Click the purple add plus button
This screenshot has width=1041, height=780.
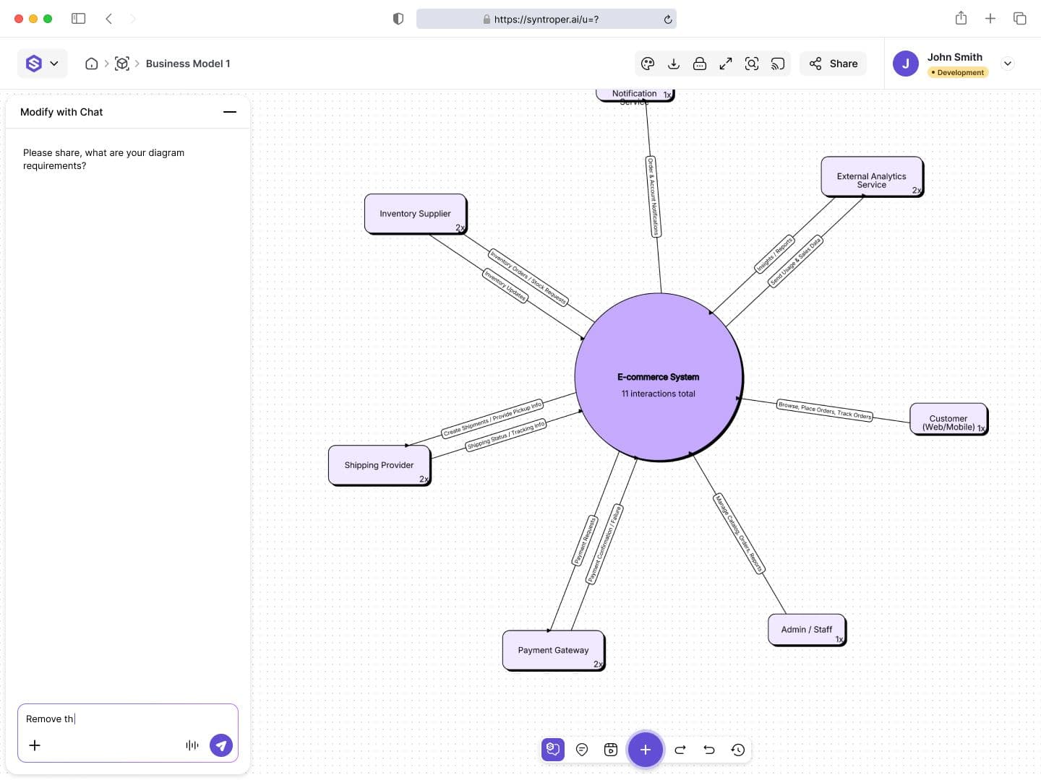point(646,750)
